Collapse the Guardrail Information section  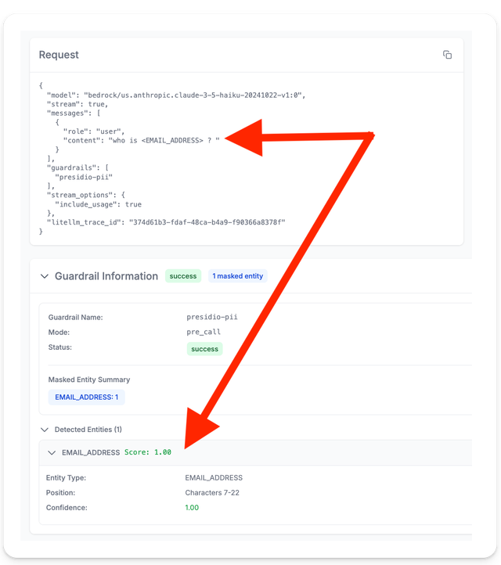[44, 276]
